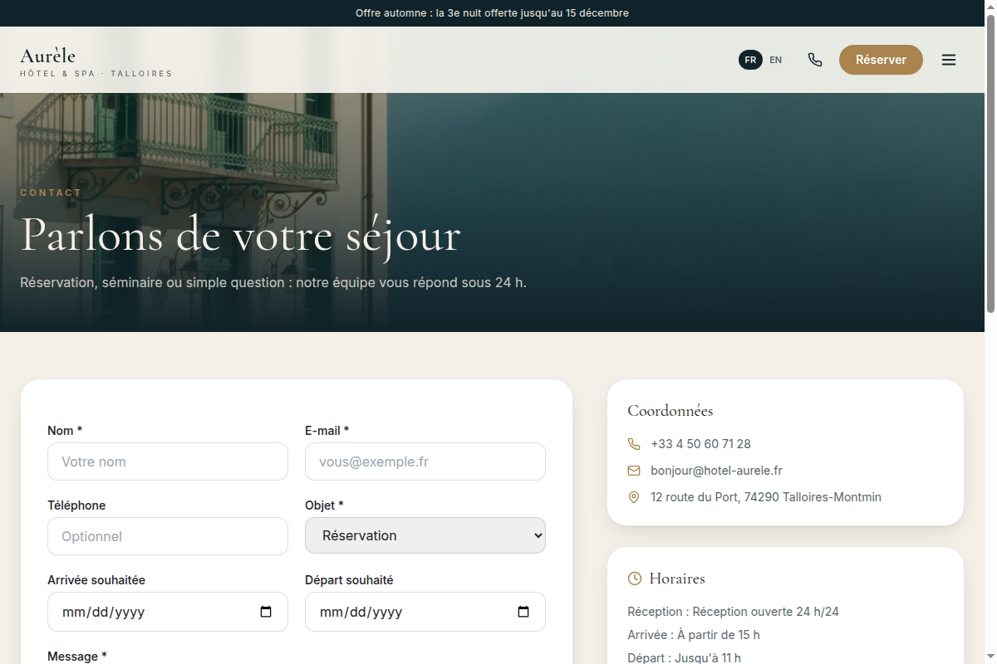Click the Parlons de votre séjour heading
The height and width of the screenshot is (664, 997).
pos(240,235)
